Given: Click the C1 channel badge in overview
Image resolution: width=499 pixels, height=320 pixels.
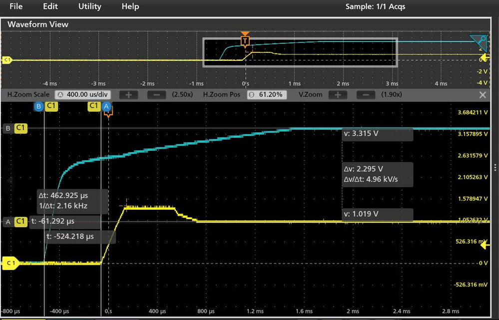Looking at the screenshot, I should 6,60.
